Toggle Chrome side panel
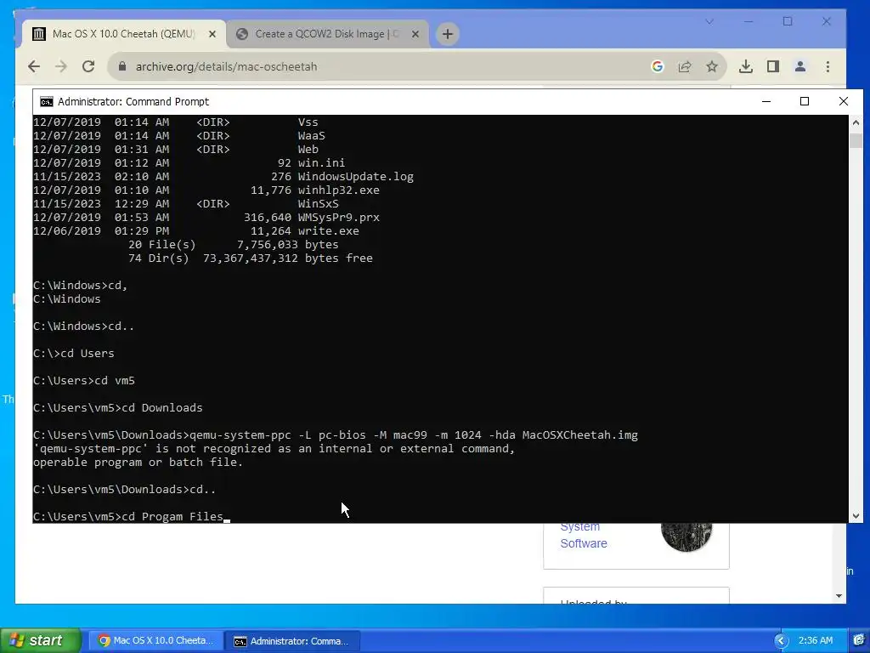This screenshot has width=870, height=653. coord(773,66)
